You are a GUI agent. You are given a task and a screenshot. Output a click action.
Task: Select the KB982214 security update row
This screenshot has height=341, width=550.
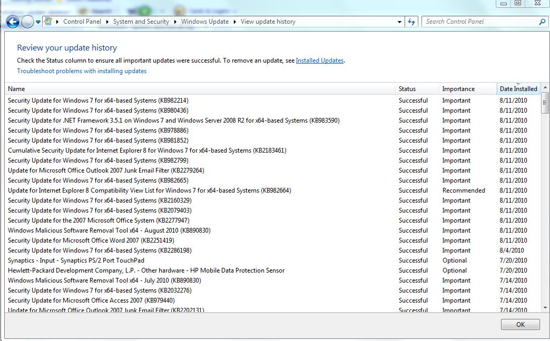(x=272, y=100)
